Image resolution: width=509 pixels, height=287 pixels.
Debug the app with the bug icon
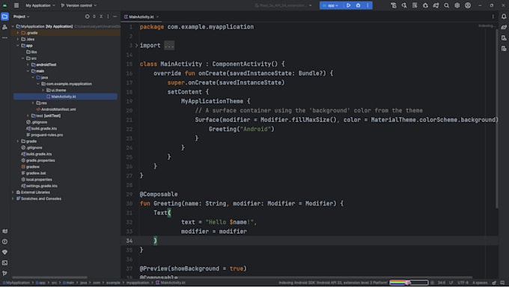pyautogui.click(x=358, y=5)
